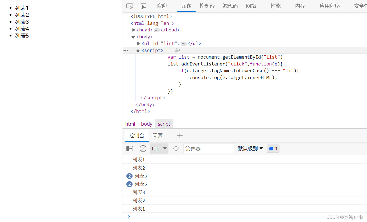The width and height of the screenshot is (367, 222).
Task: Open the 内存 tab
Action: tap(300, 6)
